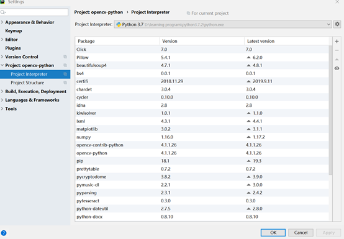Viewport: 344px width, 239px height.
Task: Click the Python logo in interpreter field
Action: click(119, 24)
